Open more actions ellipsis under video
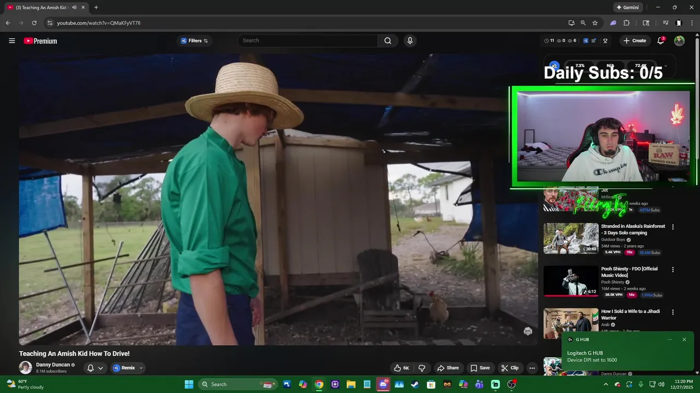The image size is (700, 393). click(532, 368)
